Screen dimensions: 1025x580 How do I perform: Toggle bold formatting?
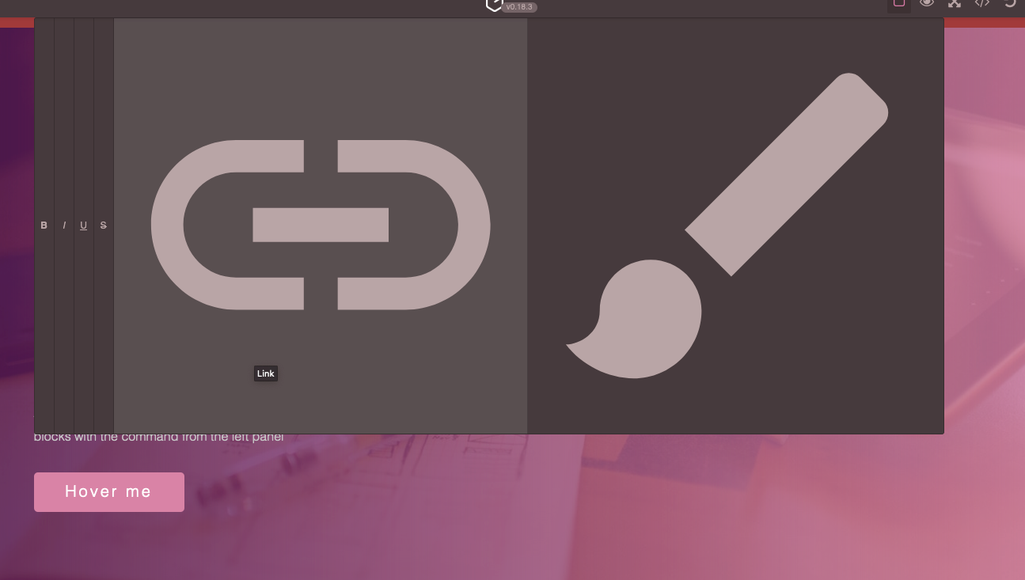click(x=44, y=225)
